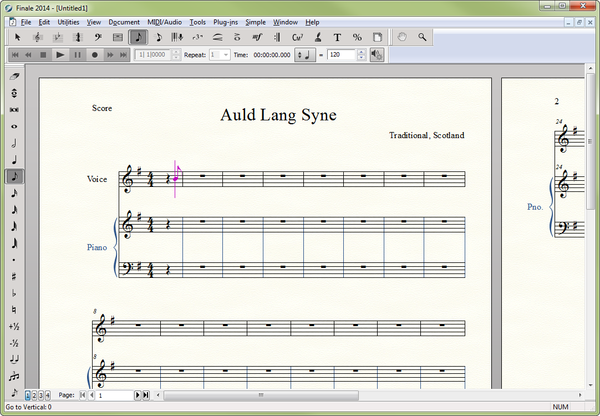Toggle the augmentation dot

click(x=14, y=260)
